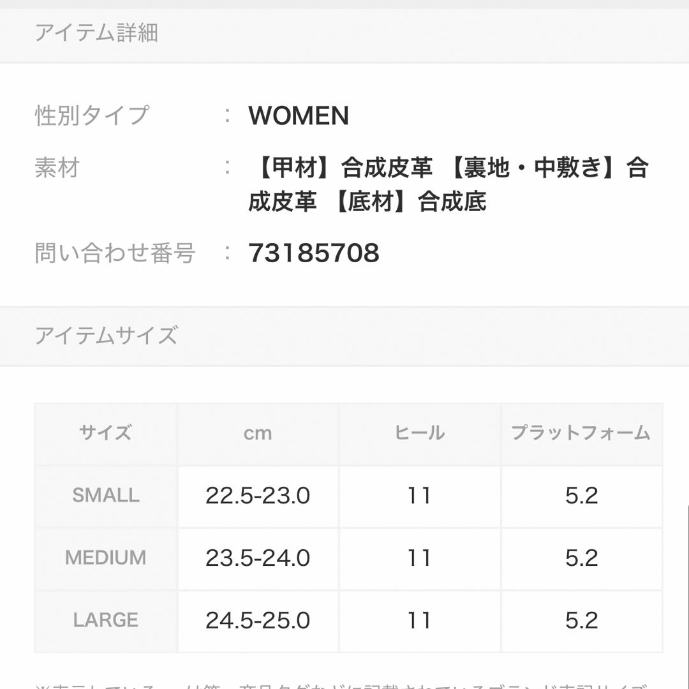
Task: Click the 問い合わせ番号 label
Action: tap(115, 253)
